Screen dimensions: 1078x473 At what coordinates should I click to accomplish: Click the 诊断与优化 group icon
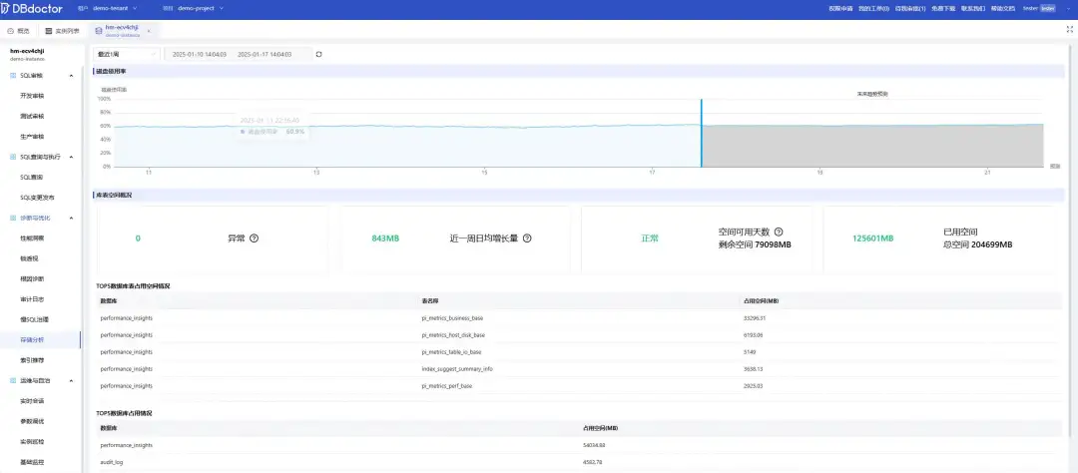[x=13, y=218]
